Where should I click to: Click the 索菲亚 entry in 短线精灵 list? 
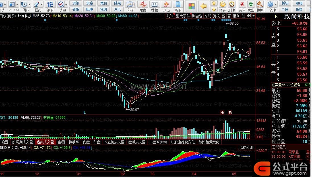tap(294, 152)
